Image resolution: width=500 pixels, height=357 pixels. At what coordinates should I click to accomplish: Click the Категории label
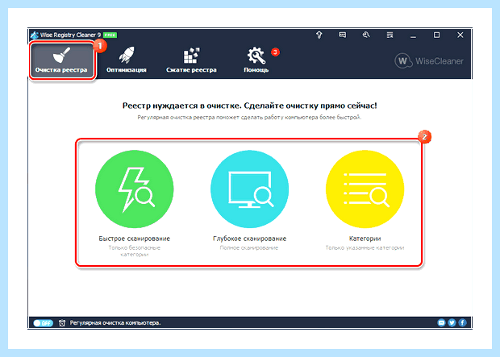pos(365,239)
